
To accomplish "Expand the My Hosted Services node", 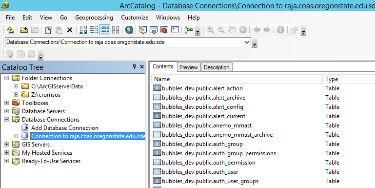I will (7, 153).
